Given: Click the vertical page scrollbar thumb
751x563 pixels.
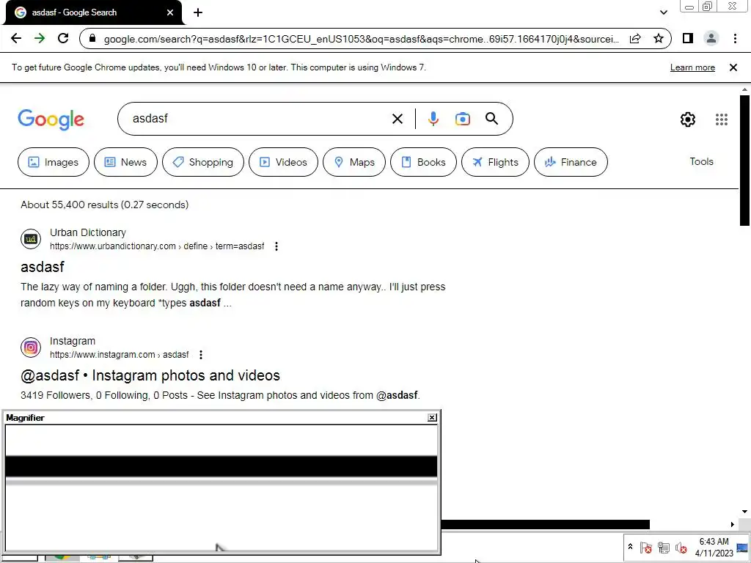Looking at the screenshot, I should coord(744,161).
